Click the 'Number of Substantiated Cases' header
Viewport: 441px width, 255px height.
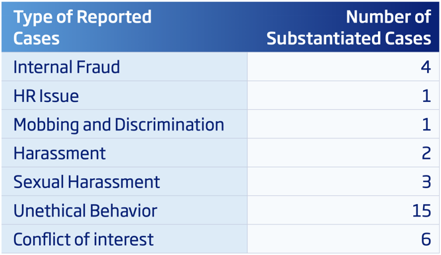coord(349,28)
